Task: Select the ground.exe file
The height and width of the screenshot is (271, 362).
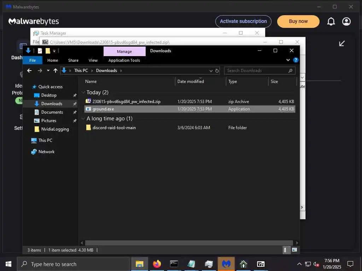Action: coord(190,109)
